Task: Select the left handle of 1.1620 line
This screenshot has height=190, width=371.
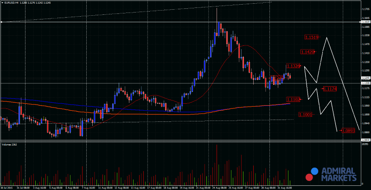Action: 1,22
